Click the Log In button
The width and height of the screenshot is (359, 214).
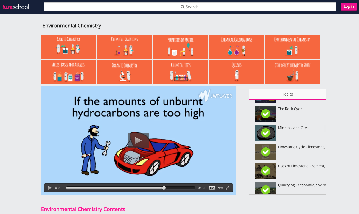(x=349, y=6)
